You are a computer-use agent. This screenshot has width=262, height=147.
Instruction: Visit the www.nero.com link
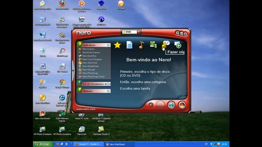(x=86, y=109)
